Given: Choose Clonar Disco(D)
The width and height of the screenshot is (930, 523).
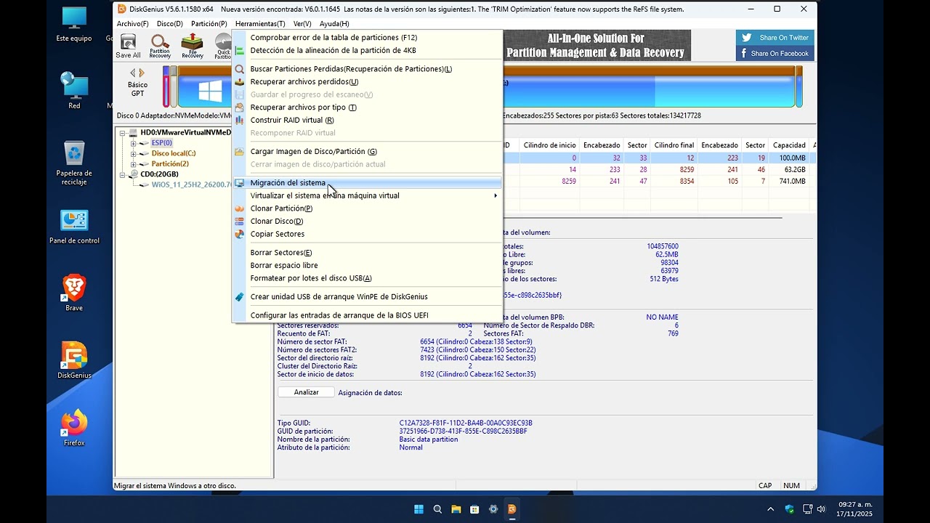Looking at the screenshot, I should 367,222.
